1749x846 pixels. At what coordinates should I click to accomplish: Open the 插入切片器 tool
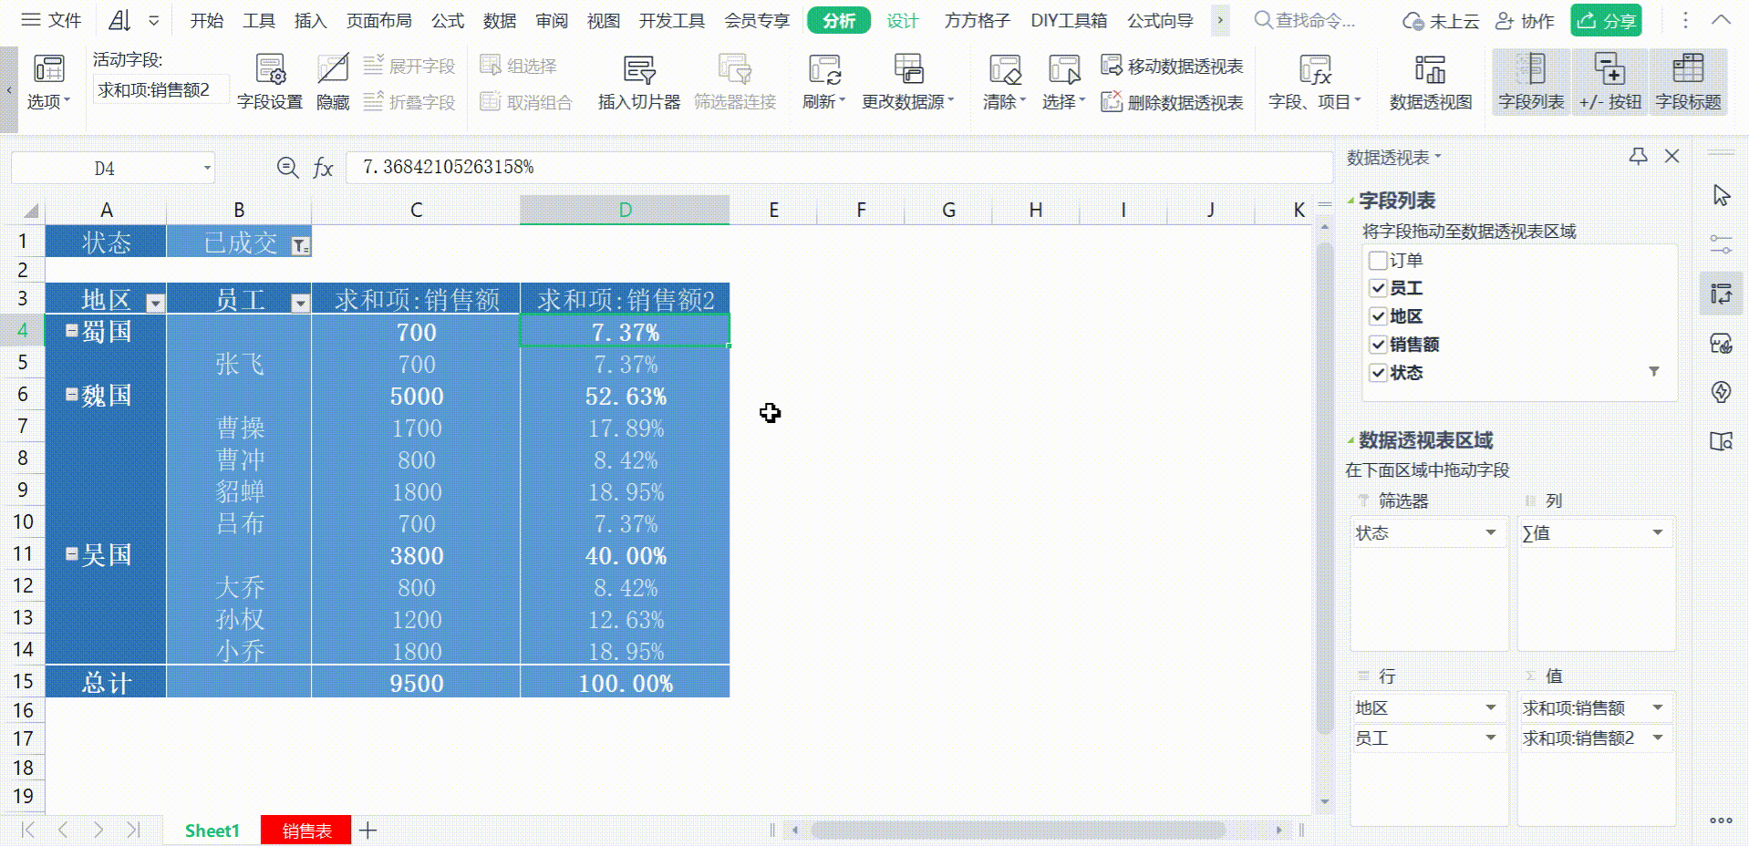[638, 82]
